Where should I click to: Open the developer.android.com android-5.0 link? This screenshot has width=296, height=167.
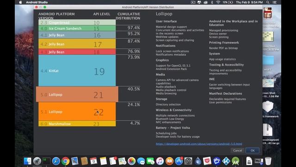pos(199,144)
